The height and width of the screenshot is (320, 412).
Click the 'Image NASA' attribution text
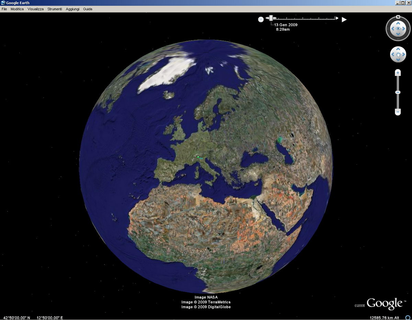click(x=206, y=297)
